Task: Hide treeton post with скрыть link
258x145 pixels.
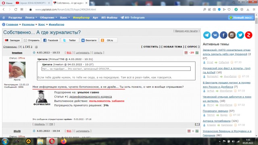Action: click(98, 53)
